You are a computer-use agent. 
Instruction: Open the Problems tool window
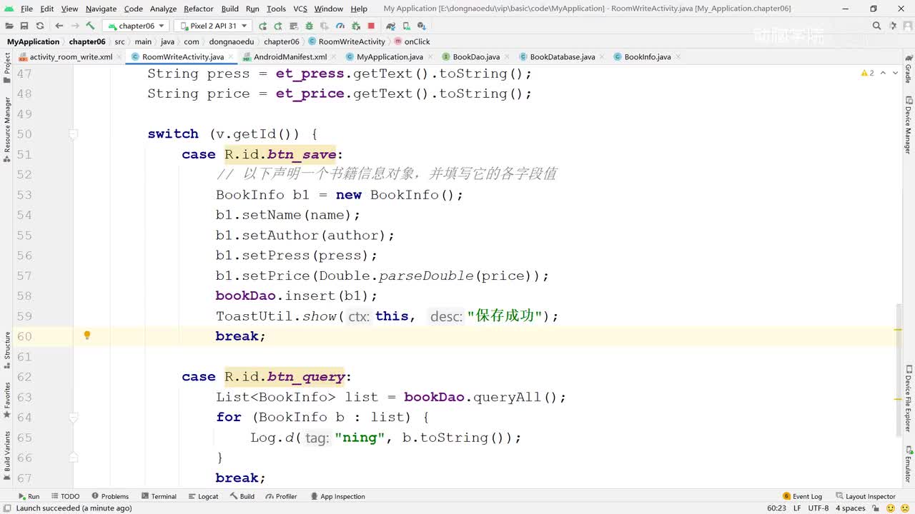110,496
